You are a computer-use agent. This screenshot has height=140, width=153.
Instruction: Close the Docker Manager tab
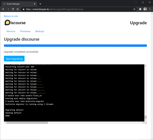tap(34, 4)
